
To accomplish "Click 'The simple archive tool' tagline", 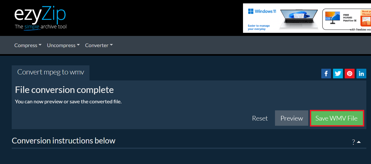I will pyautogui.click(x=41, y=27).
